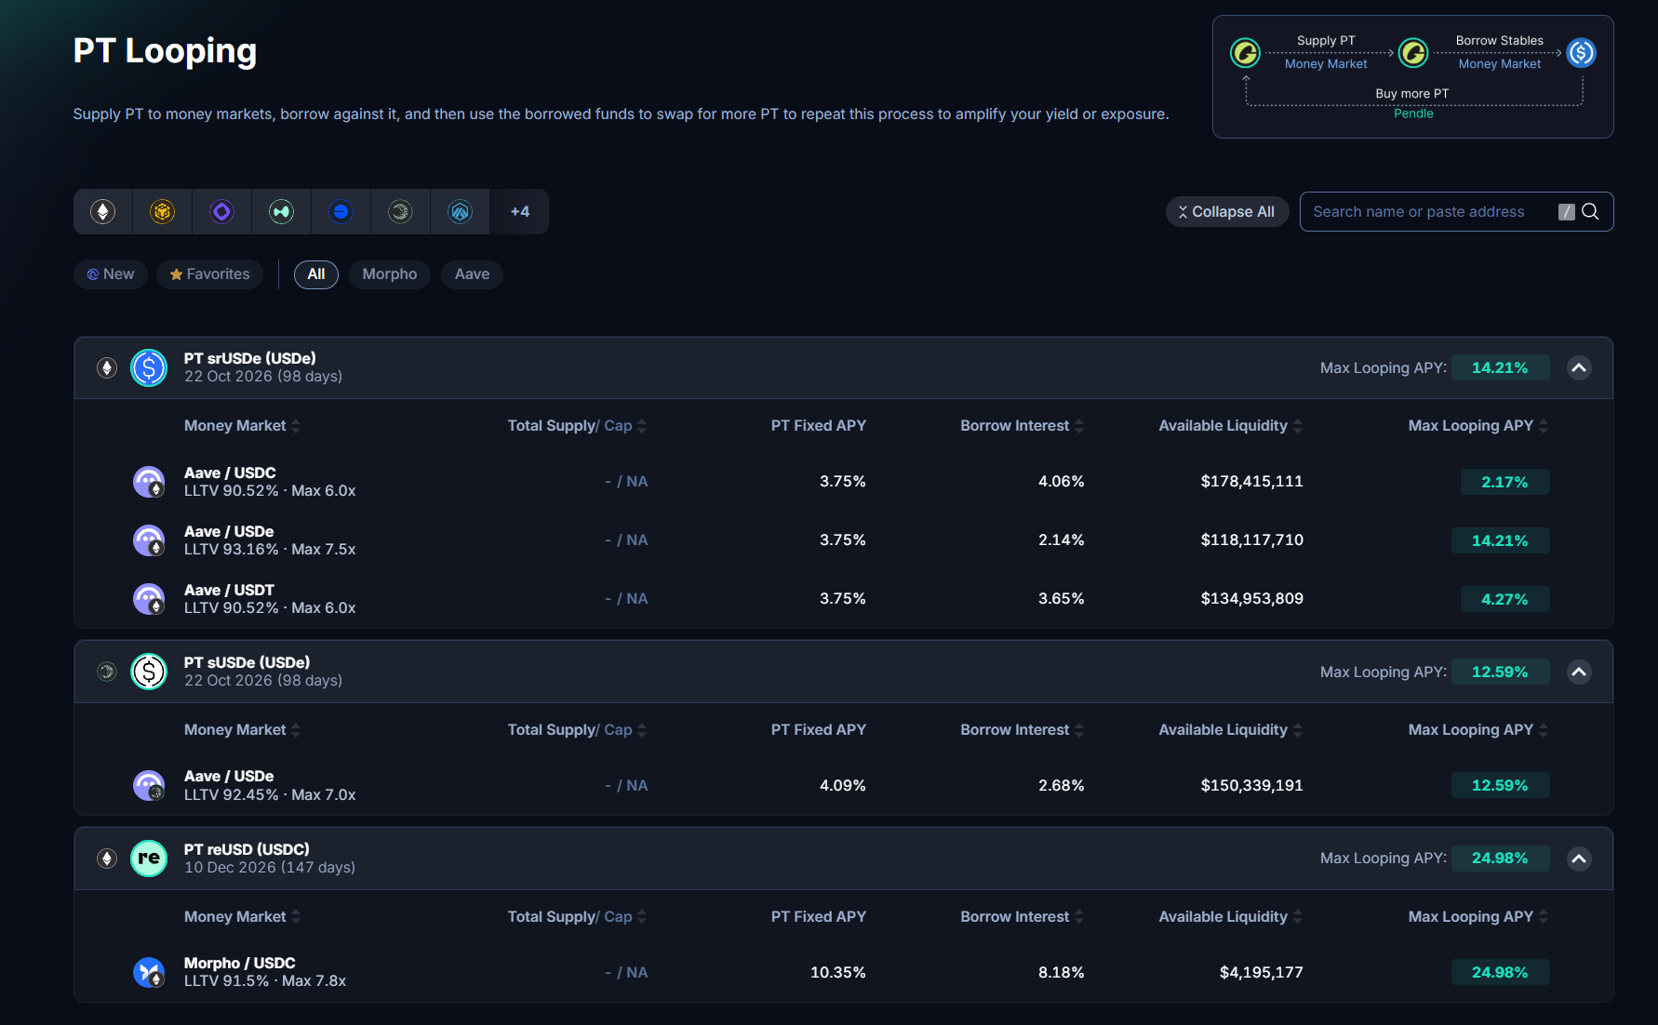Collapse the PT srUSDe (USDe) section

[x=1579, y=368]
